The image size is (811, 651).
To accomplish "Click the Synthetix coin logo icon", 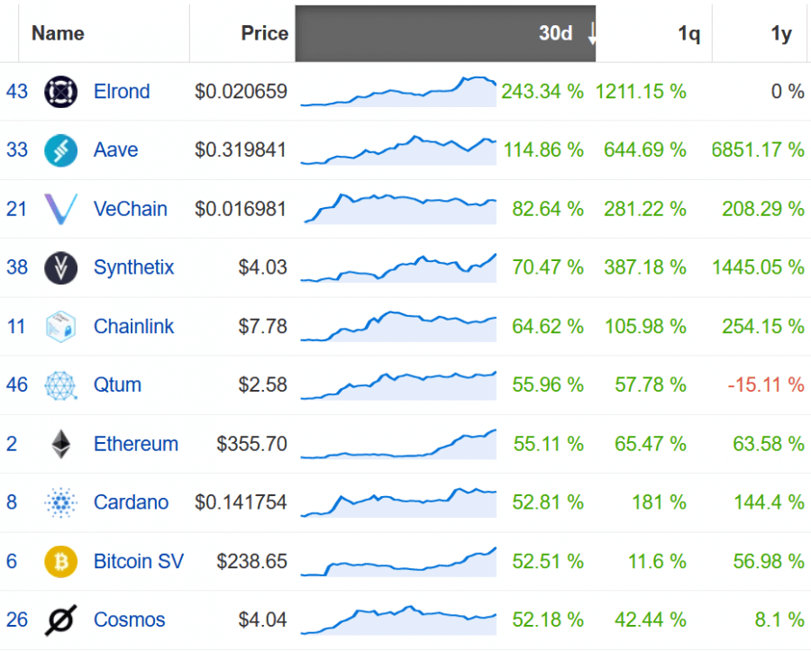I will (60, 267).
